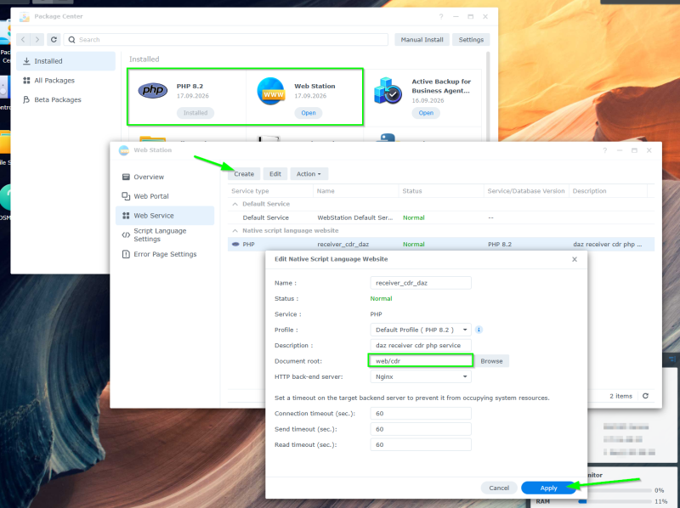Click the Status column header
The width and height of the screenshot is (680, 508).
pos(440,191)
